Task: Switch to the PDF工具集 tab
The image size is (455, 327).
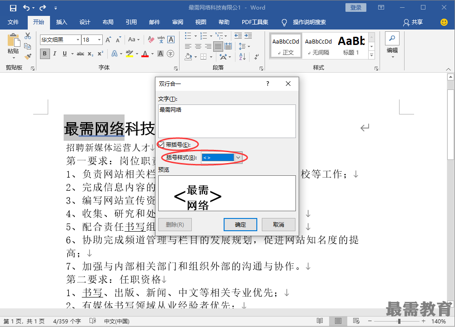Action: tap(255, 22)
